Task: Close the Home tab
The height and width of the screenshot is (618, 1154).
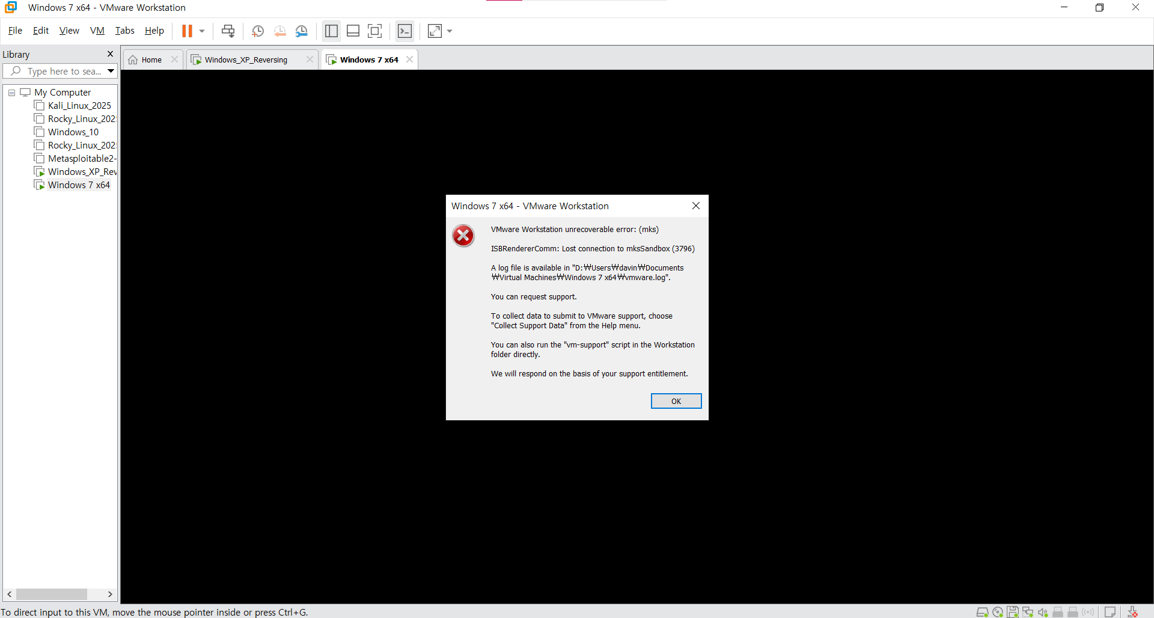Action: 174,60
